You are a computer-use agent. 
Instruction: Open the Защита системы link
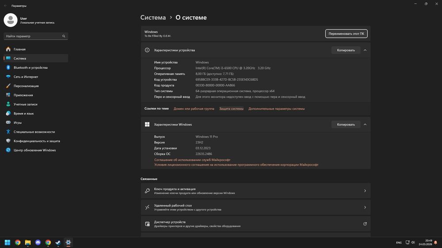pyautogui.click(x=231, y=108)
